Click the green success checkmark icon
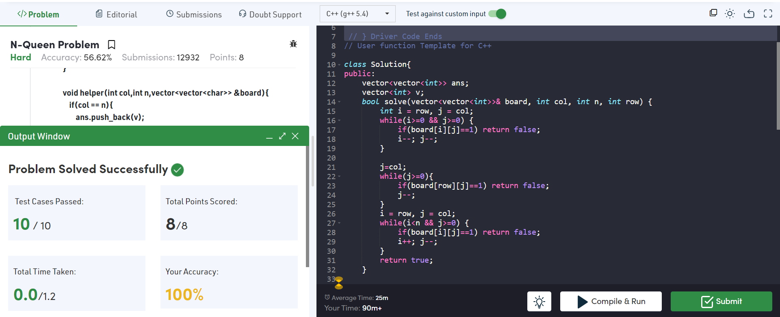 pyautogui.click(x=178, y=169)
